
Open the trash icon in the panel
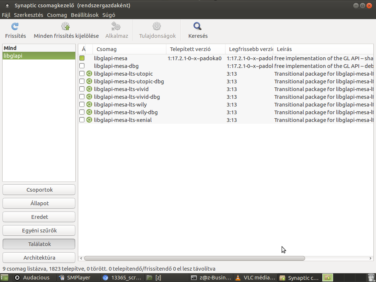click(x=371, y=278)
